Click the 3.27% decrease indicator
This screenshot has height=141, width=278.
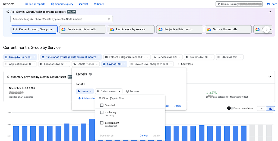pyautogui.click(x=211, y=93)
